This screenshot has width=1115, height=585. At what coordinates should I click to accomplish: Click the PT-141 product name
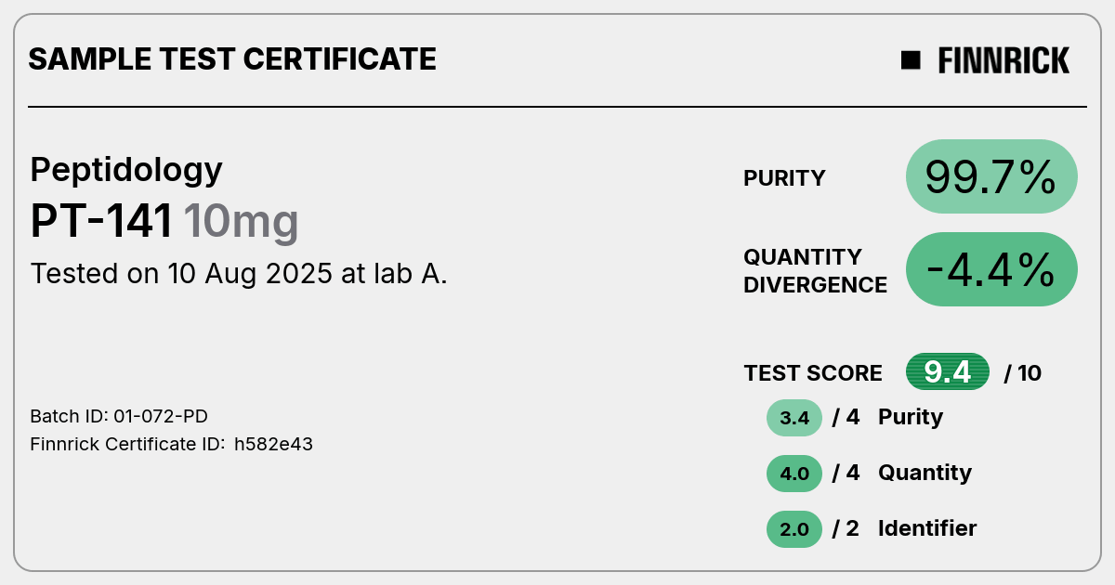pos(101,222)
